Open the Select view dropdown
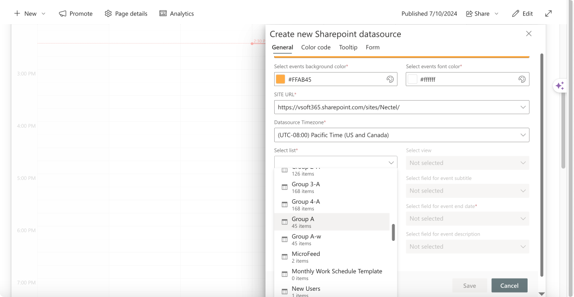Viewport: 574px width, 297px height. point(468,163)
